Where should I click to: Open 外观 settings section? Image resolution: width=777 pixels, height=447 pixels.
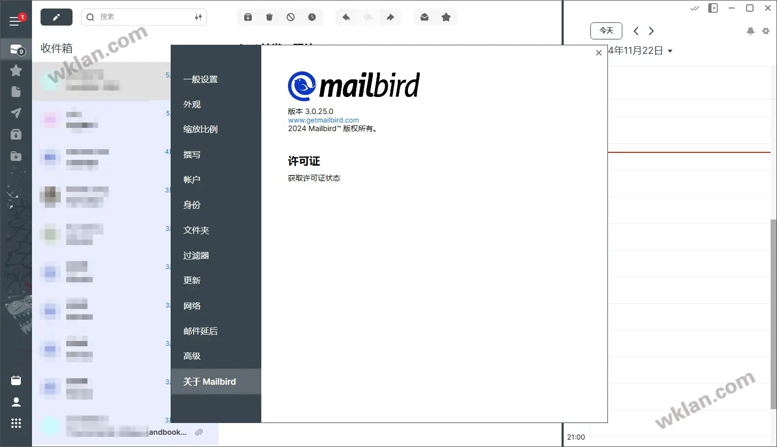[216, 104]
